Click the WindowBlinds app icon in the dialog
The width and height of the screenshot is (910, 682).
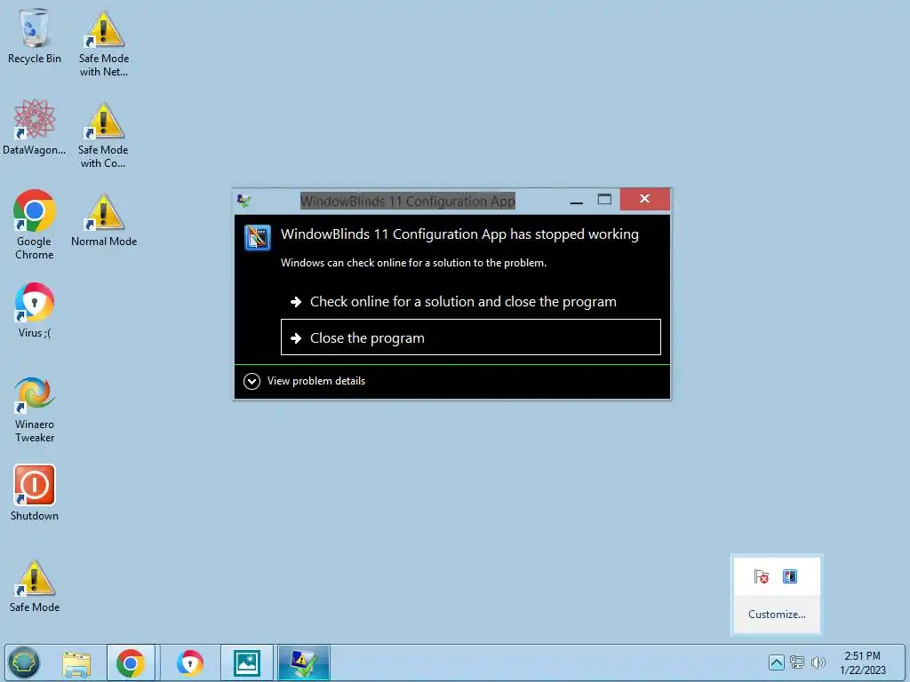click(257, 238)
